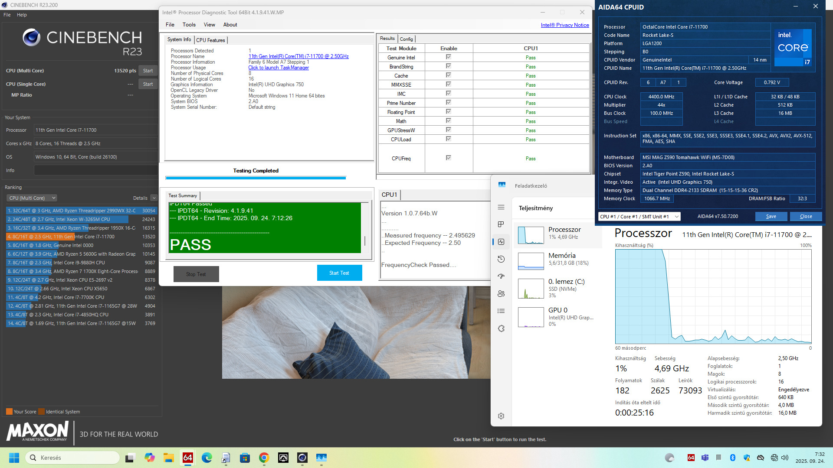Switch to the CPU Features tab
833x468 pixels.
210,40
